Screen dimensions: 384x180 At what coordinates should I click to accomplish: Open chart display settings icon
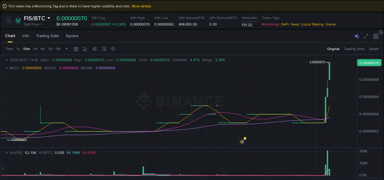point(104,49)
